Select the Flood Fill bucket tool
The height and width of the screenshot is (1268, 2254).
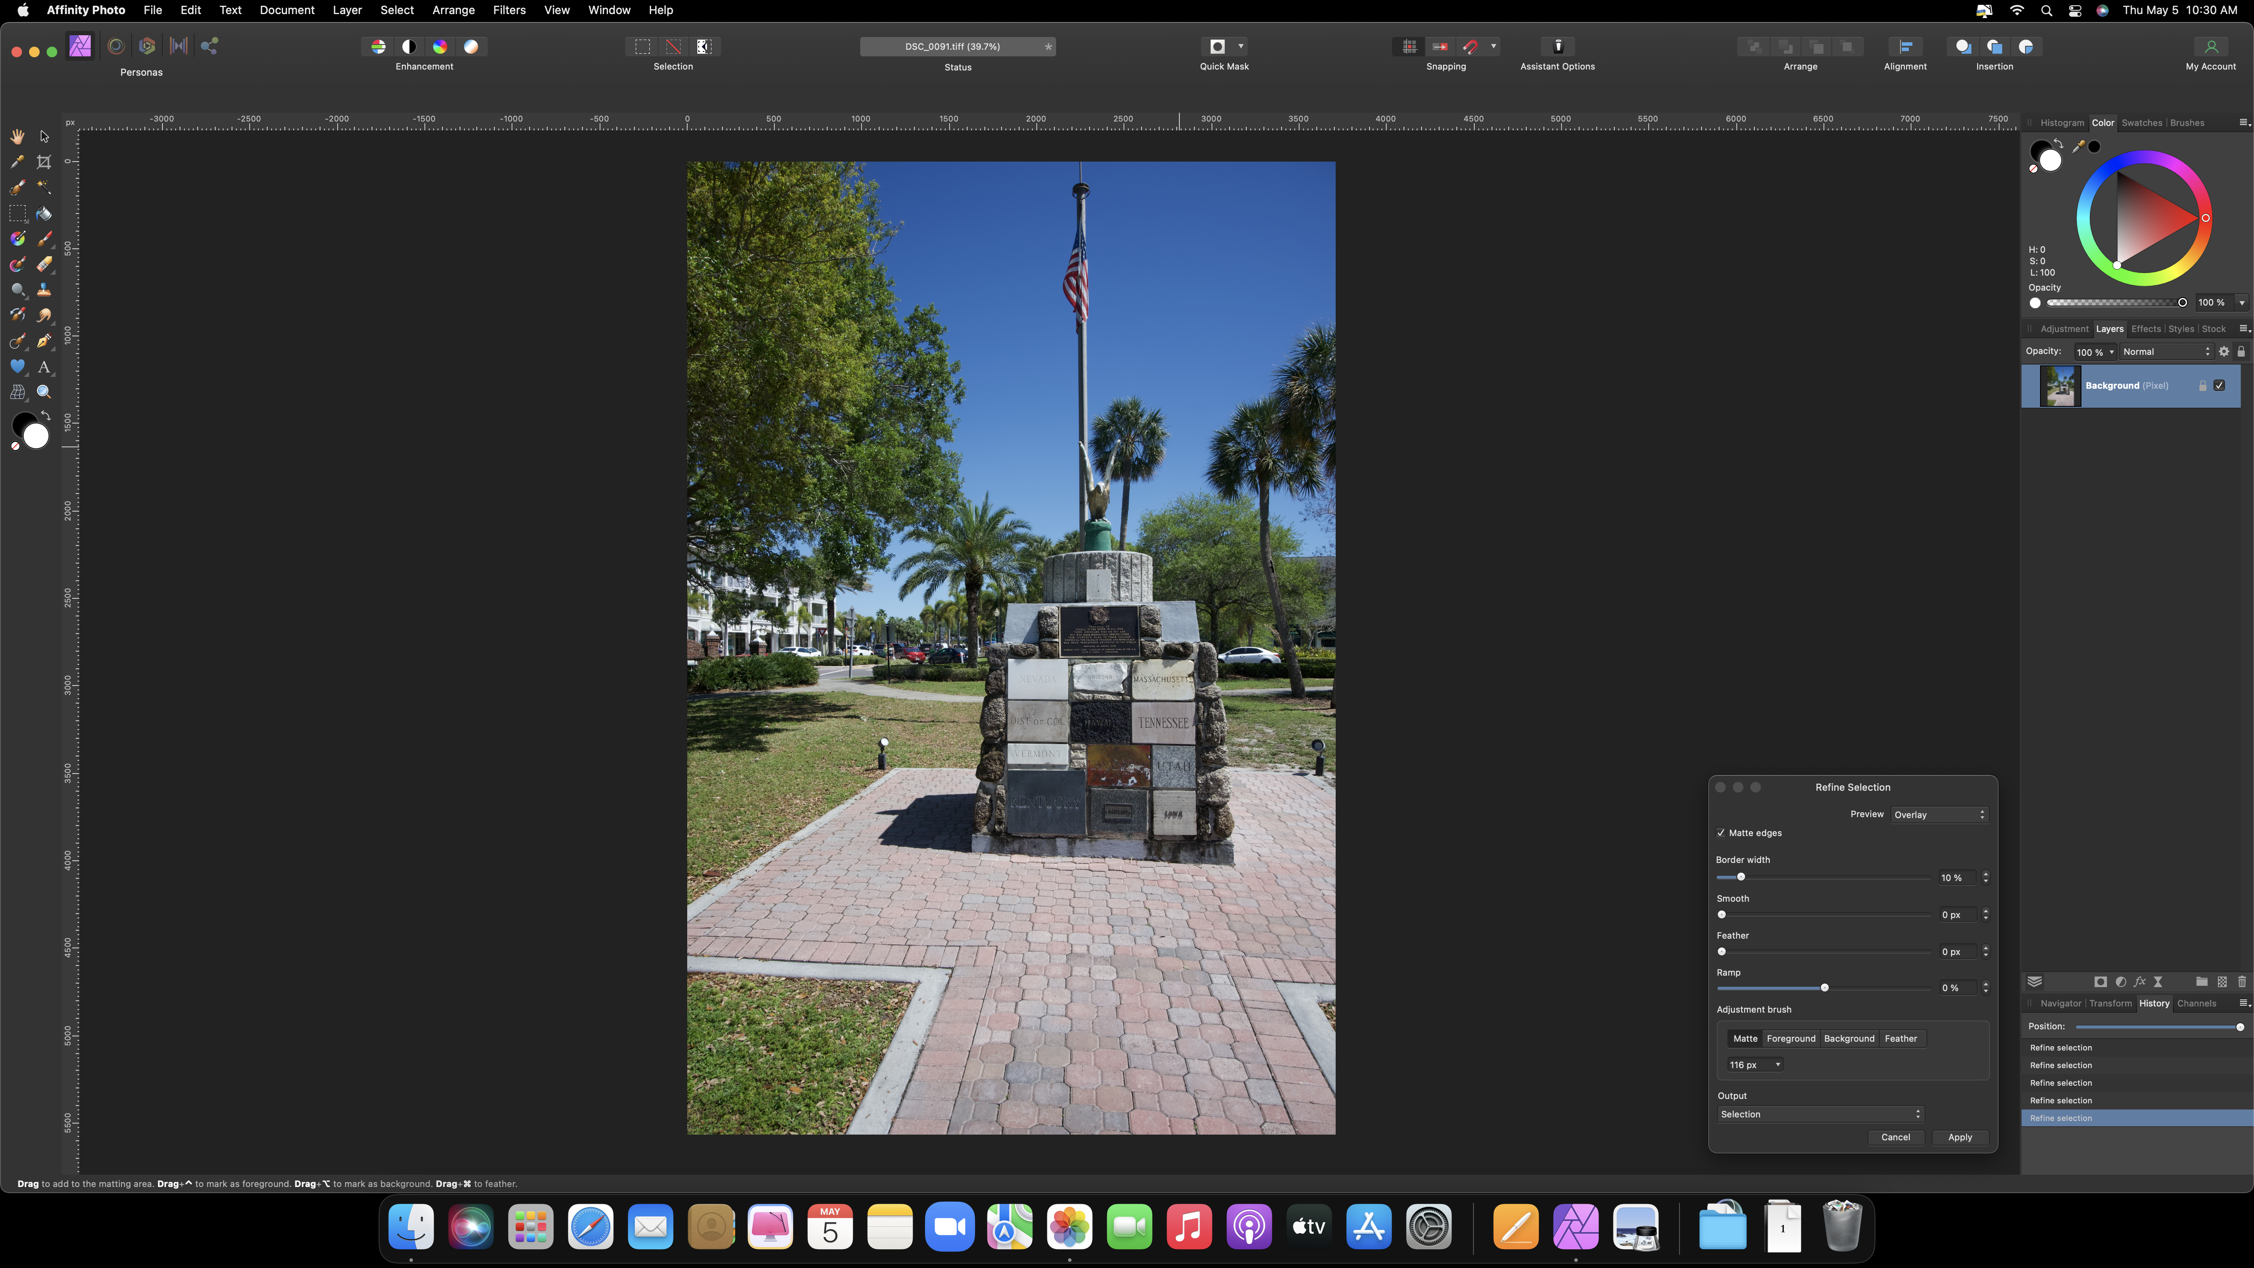44,214
